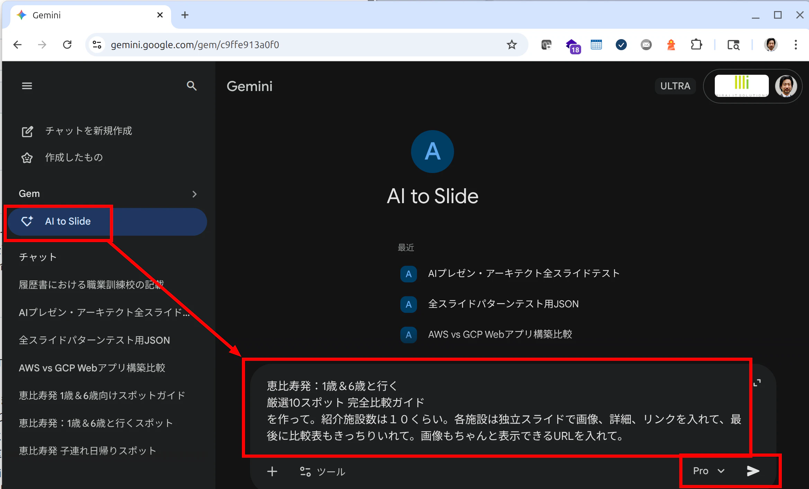
Task: Click the ULTRA plan badge
Action: pyautogui.click(x=675, y=86)
